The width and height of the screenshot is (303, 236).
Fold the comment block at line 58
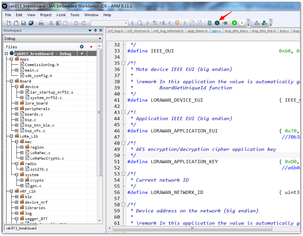click(123, 205)
